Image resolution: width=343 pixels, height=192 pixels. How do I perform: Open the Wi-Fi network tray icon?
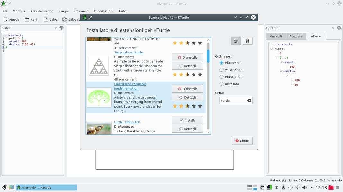click(x=297, y=188)
